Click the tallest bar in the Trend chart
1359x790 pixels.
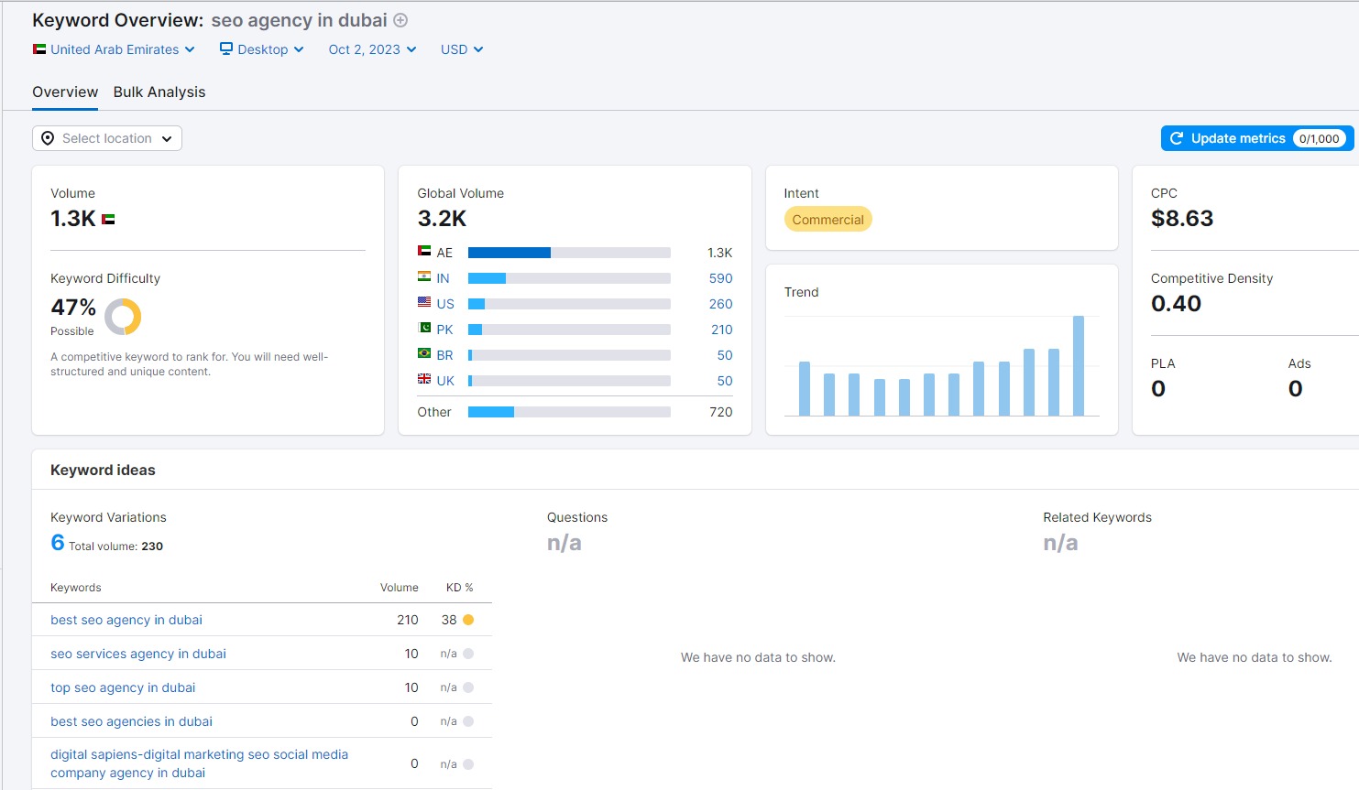tap(1079, 365)
